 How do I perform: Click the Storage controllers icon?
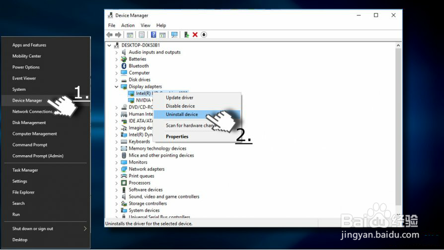124,203
